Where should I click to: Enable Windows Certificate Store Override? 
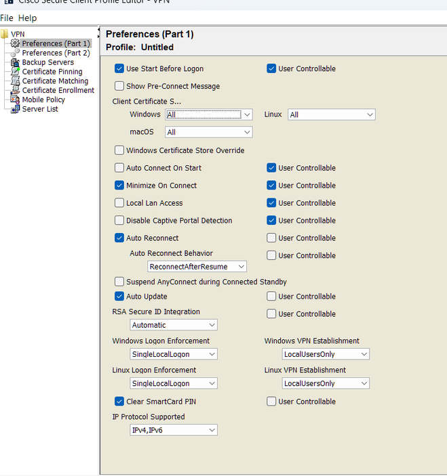pos(119,150)
